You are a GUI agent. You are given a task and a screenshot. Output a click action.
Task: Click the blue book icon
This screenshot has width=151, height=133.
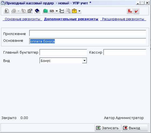pyautogui.click(x=37, y=11)
